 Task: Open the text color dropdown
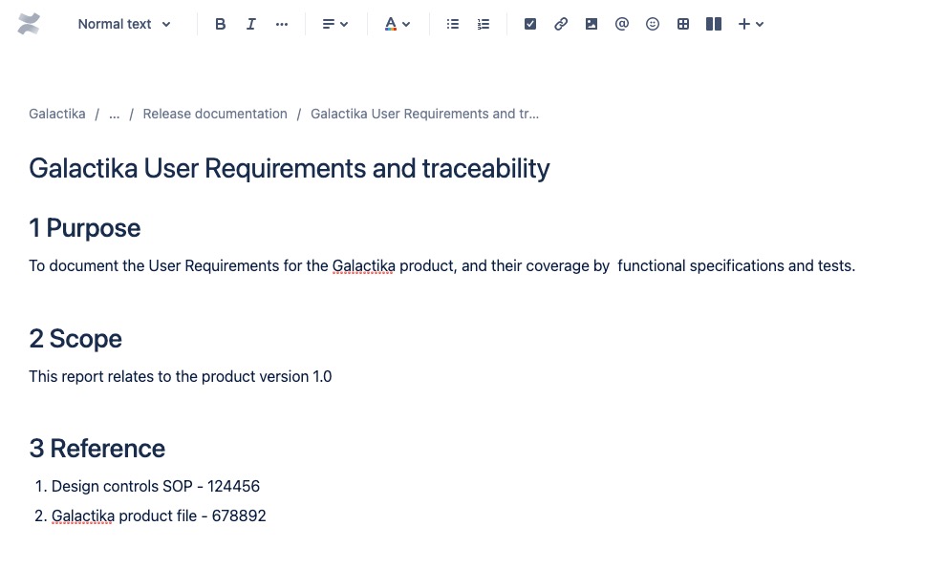(397, 24)
